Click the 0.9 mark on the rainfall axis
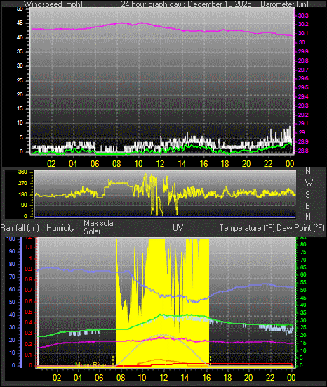 click(x=29, y=269)
